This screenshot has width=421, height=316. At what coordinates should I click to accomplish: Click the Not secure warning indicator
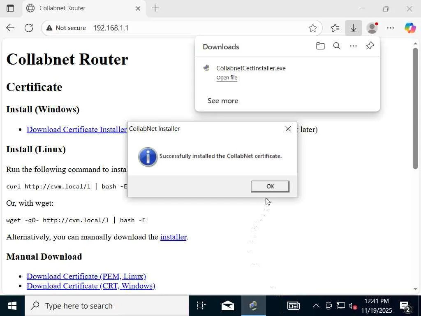[66, 28]
